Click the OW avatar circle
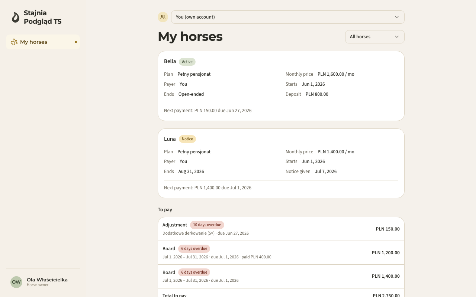The height and width of the screenshot is (297, 476). [x=16, y=282]
